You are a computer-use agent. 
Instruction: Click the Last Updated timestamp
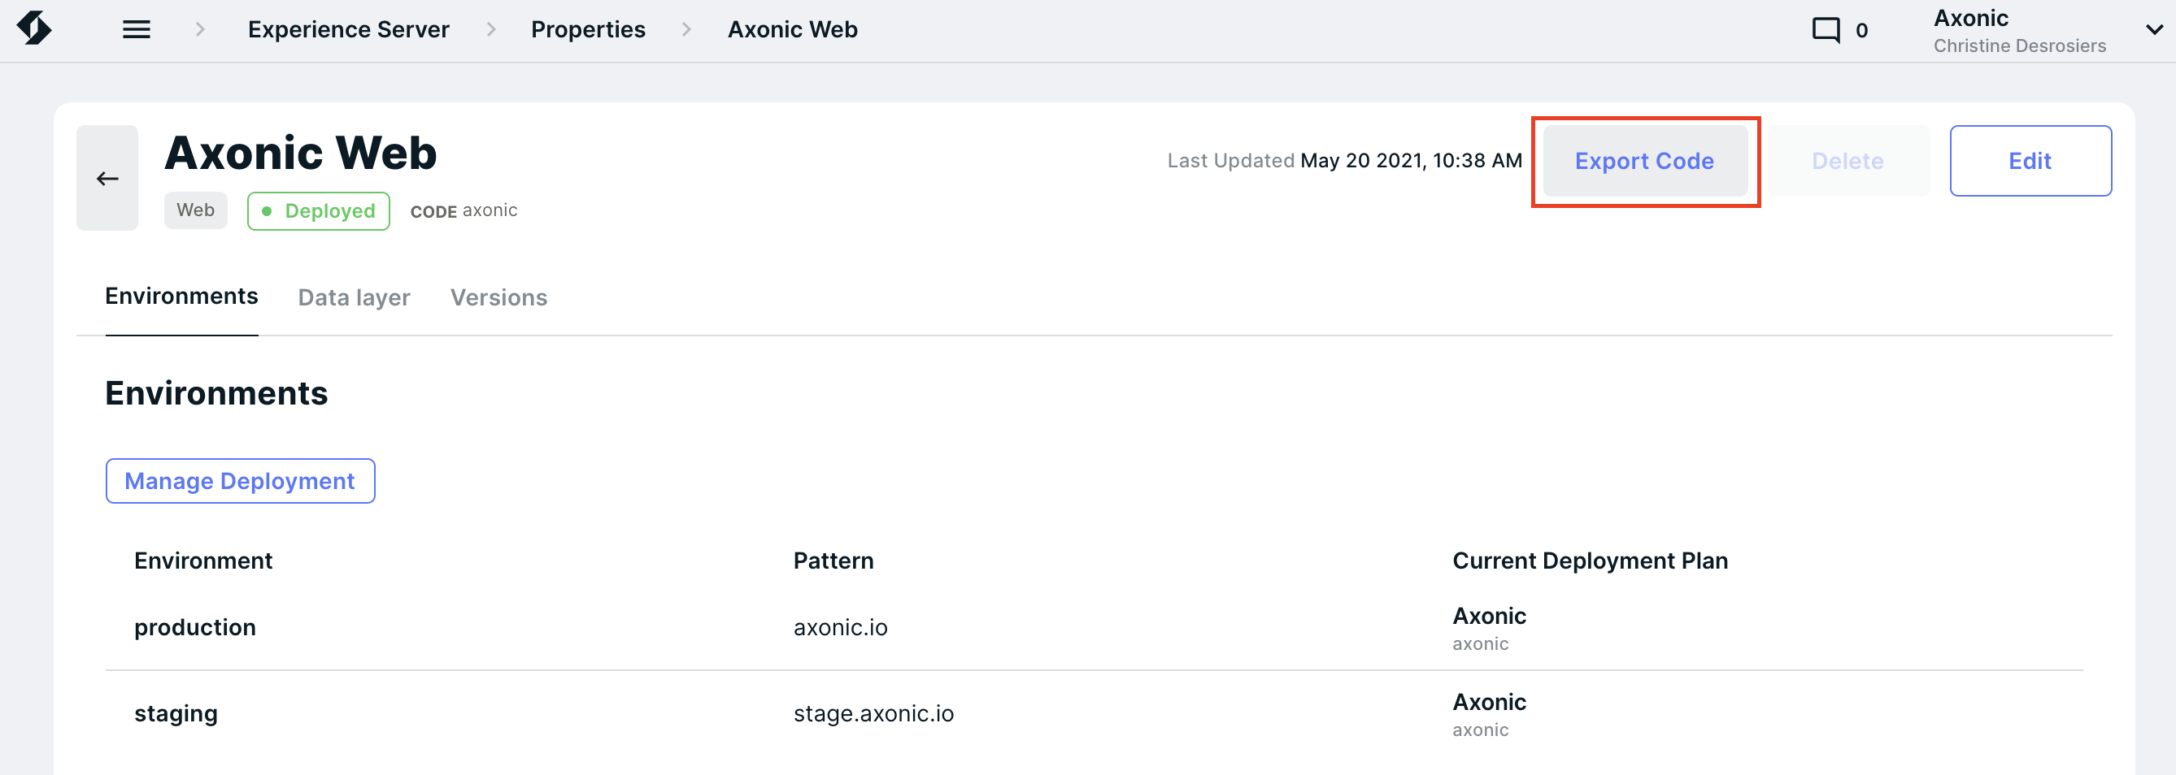pyautogui.click(x=1344, y=161)
